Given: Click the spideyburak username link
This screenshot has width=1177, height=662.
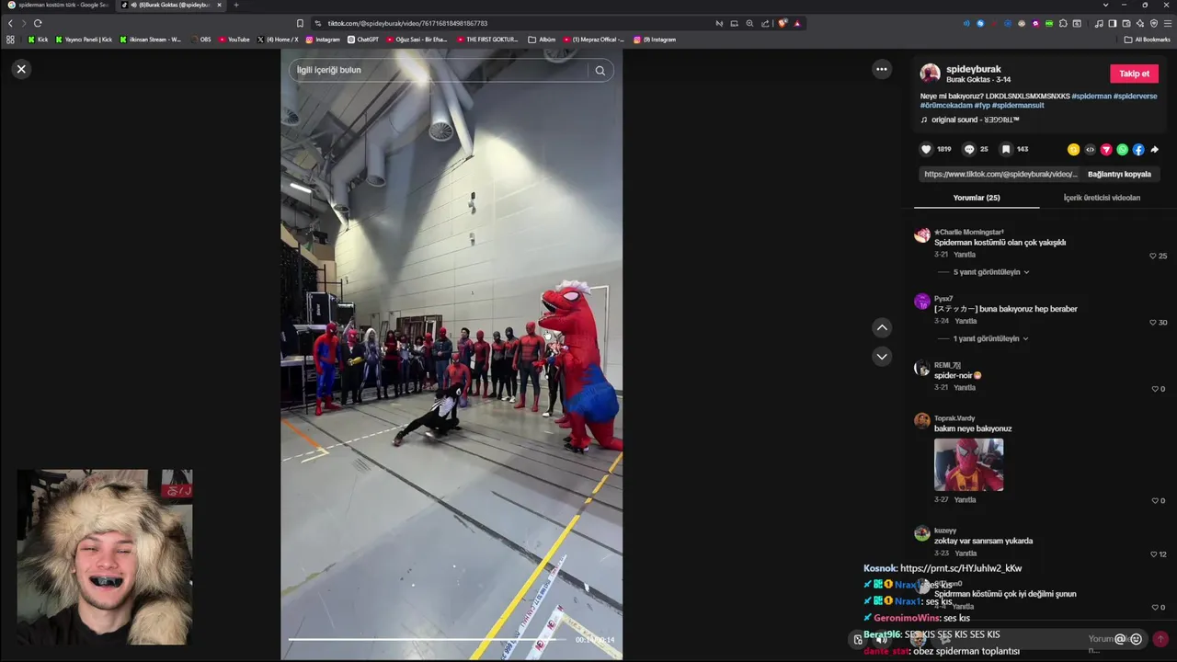Looking at the screenshot, I should [x=973, y=69].
